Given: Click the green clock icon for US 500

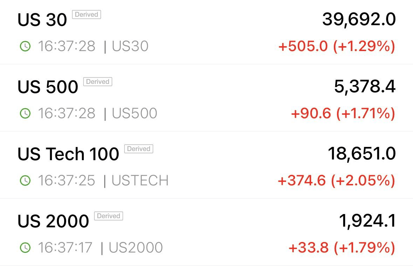Looking at the screenshot, I should tap(25, 113).
